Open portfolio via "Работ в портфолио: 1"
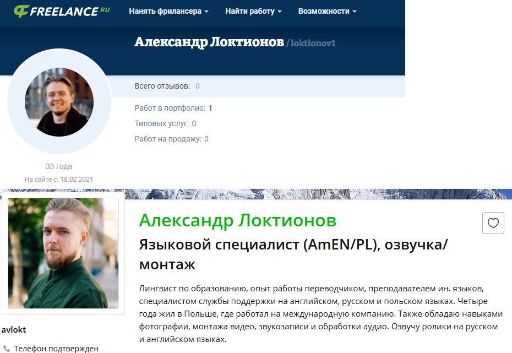The image size is (512, 353). click(173, 108)
